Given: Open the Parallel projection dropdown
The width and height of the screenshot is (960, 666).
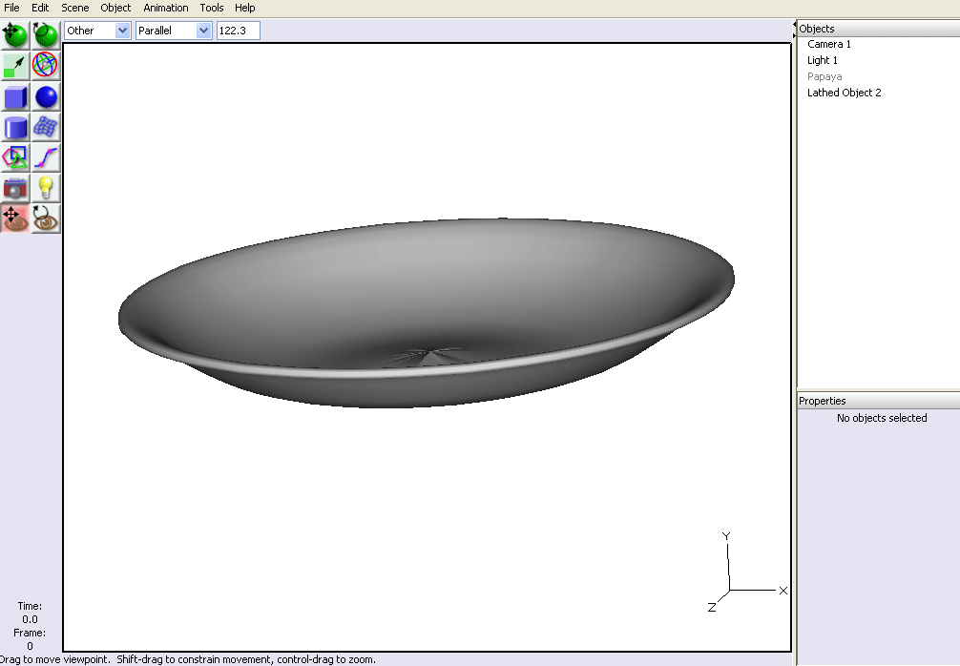Looking at the screenshot, I should (x=173, y=31).
